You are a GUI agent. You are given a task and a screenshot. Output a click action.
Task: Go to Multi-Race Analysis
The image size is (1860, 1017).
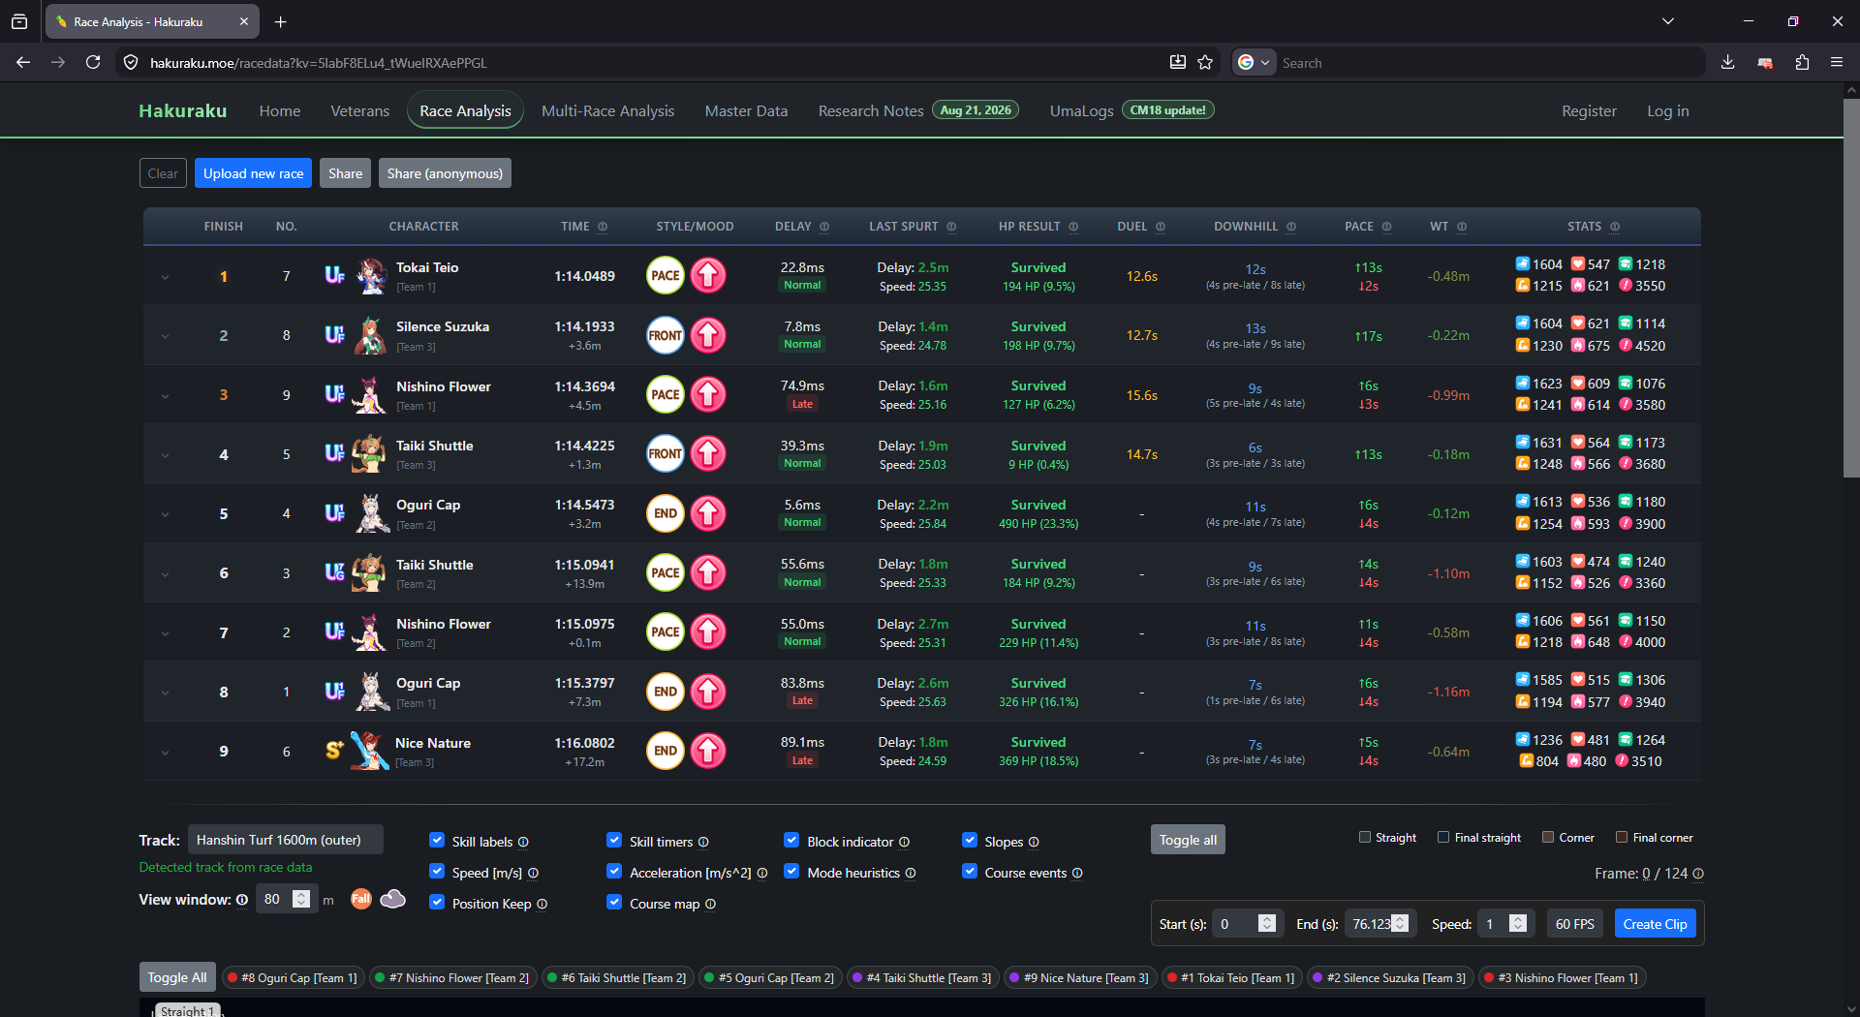click(x=608, y=111)
